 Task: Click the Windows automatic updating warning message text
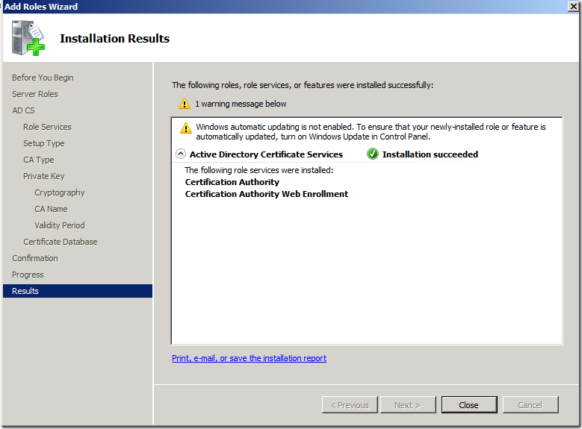tap(371, 131)
